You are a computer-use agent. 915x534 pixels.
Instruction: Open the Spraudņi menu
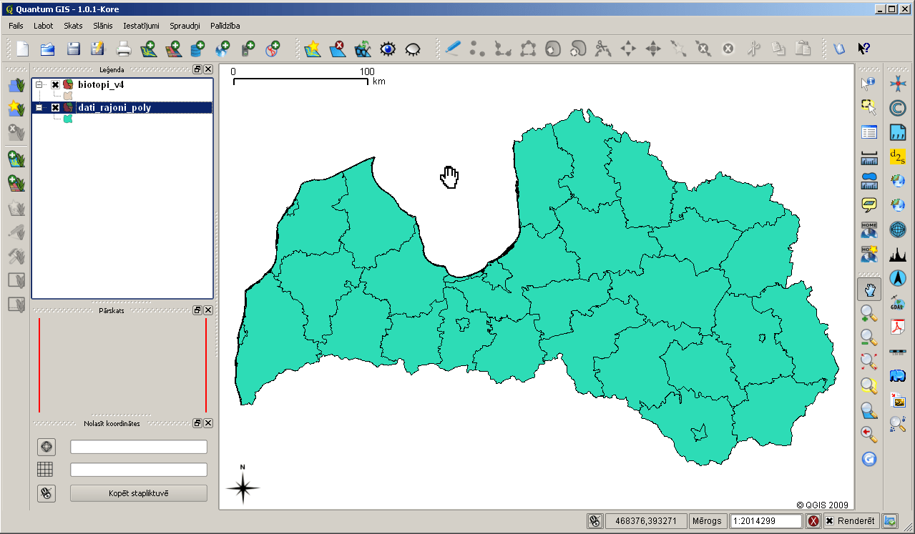185,26
